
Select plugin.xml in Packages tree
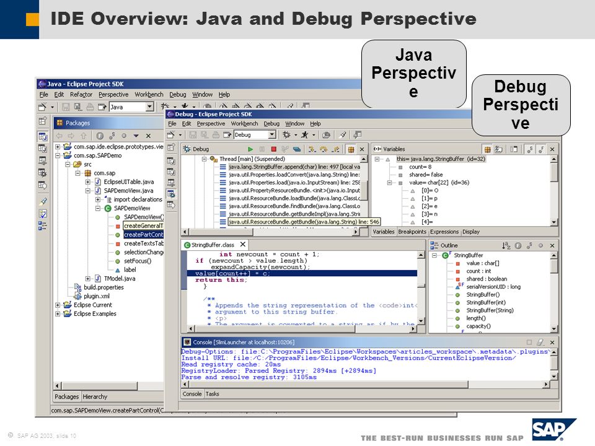[97, 296]
